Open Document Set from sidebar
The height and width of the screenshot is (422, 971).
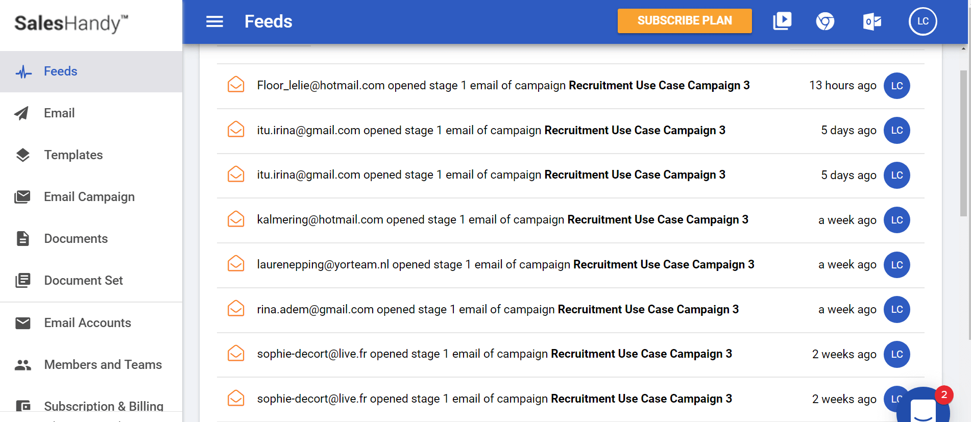[x=83, y=281]
